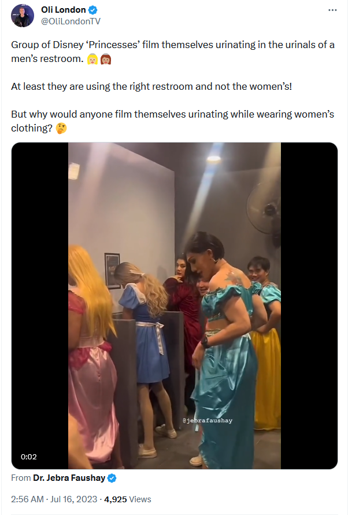Open Dr. Jebra Faushay's profile link
Screen dimensions: 348x515
69,478
